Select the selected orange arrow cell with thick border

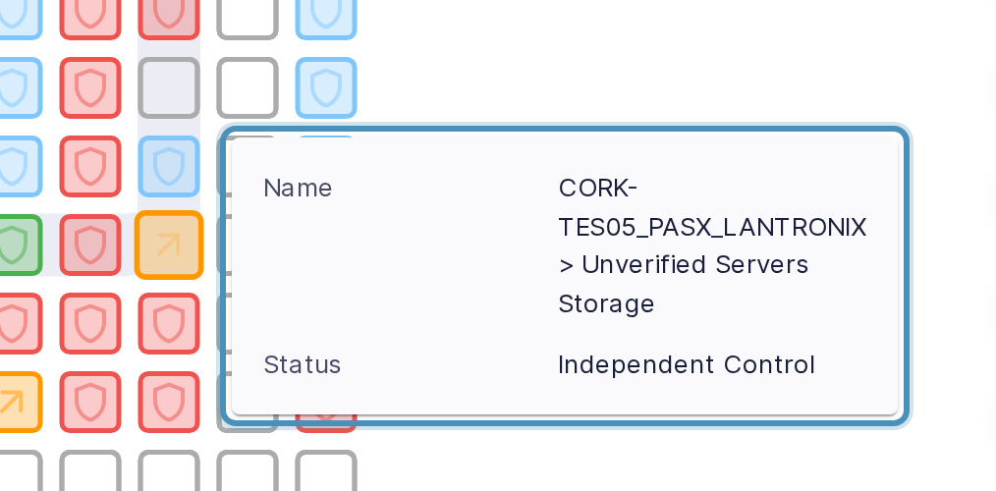169,245
